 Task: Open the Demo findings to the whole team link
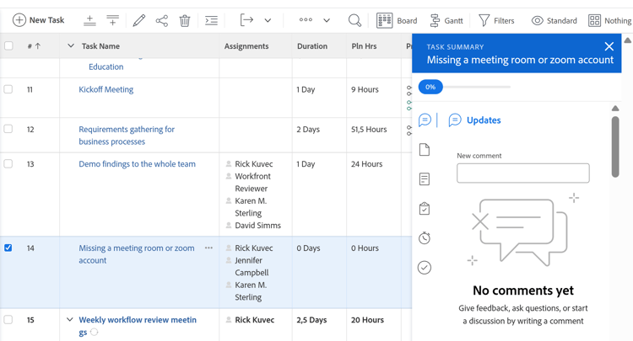pyautogui.click(x=137, y=164)
